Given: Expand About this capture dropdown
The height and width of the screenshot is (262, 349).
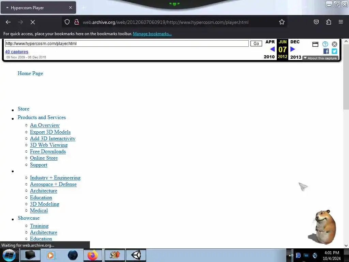Looking at the screenshot, I should click(x=320, y=58).
